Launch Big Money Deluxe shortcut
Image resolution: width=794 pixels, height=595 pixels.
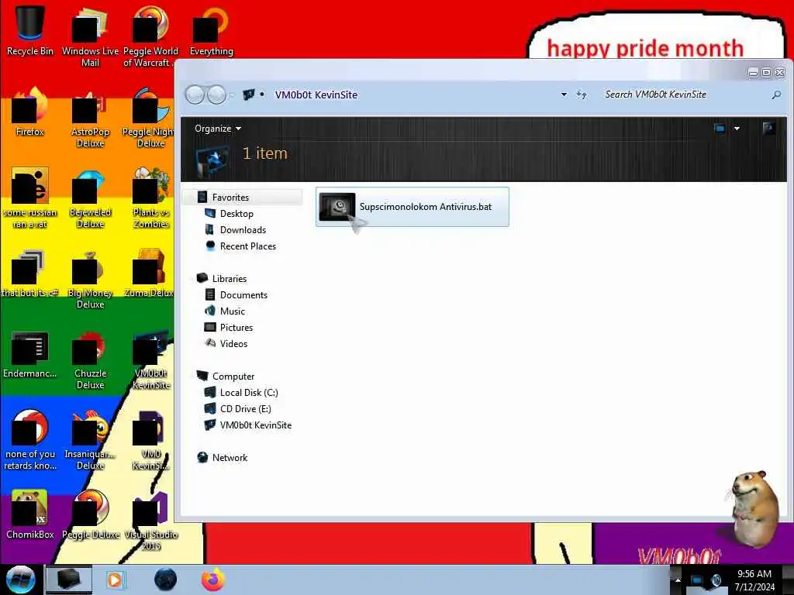coord(90,279)
